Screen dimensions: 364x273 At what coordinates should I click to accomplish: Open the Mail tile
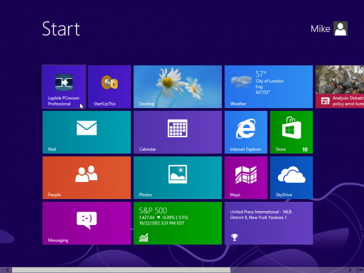(87, 132)
